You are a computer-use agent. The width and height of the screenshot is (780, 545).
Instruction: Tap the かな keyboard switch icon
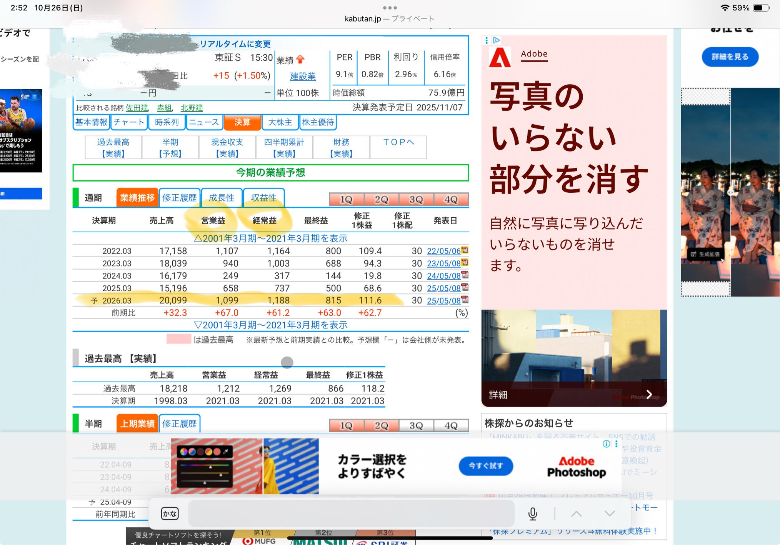point(170,513)
